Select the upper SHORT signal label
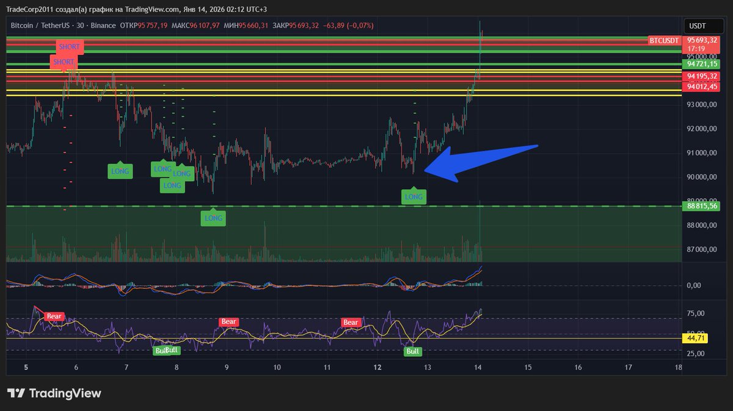 coord(69,47)
